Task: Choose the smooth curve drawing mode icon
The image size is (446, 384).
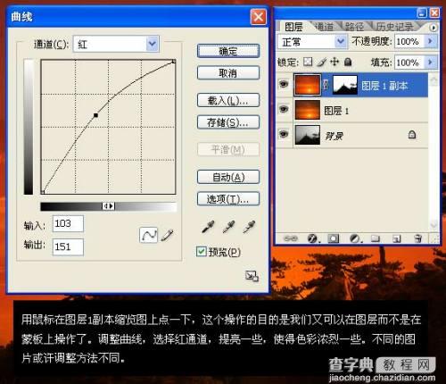Action: coord(148,235)
